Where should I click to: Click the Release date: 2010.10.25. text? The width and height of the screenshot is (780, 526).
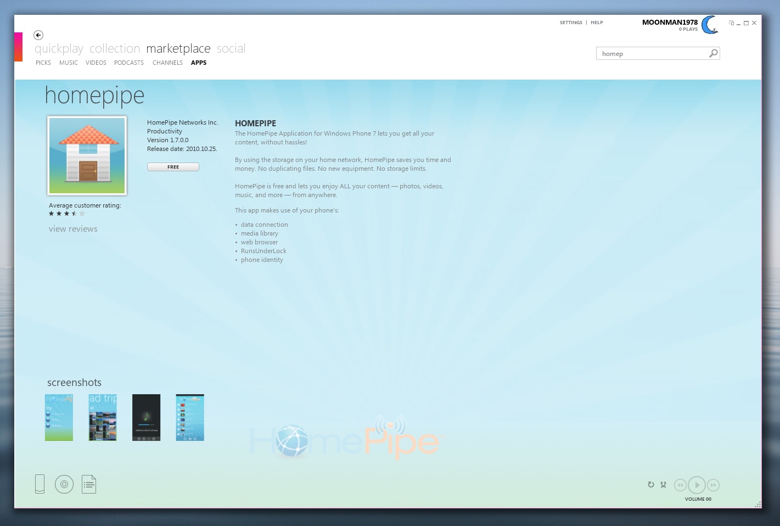tap(182, 149)
